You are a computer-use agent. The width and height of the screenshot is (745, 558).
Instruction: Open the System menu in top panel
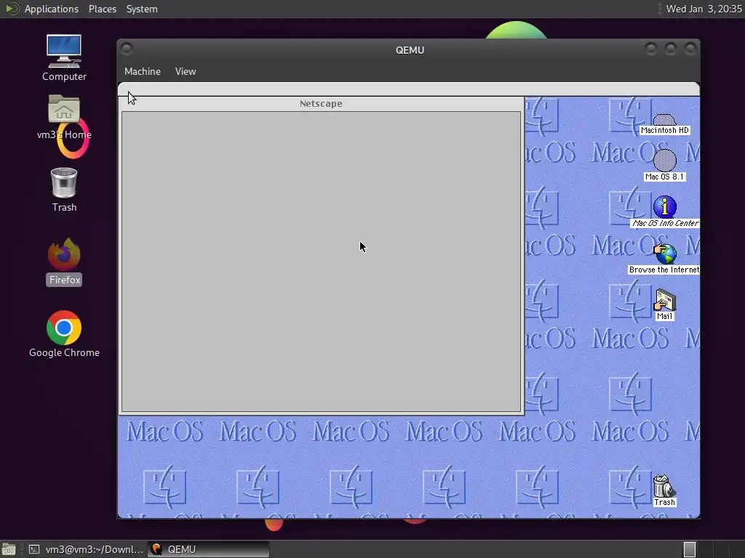click(x=142, y=9)
